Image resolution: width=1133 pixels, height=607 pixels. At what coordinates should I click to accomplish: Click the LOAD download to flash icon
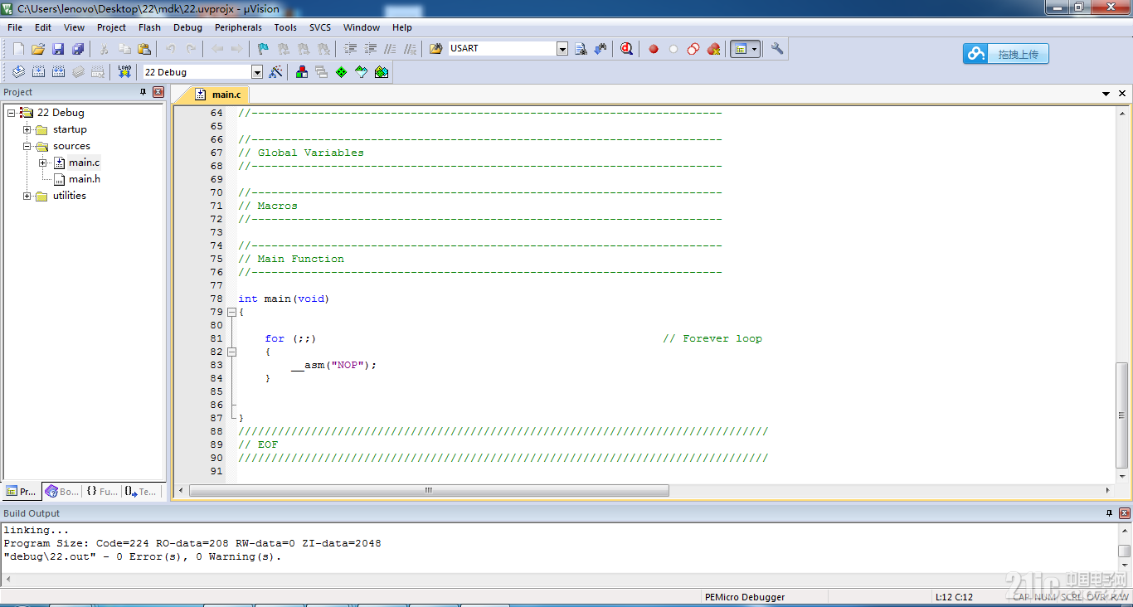coord(124,72)
